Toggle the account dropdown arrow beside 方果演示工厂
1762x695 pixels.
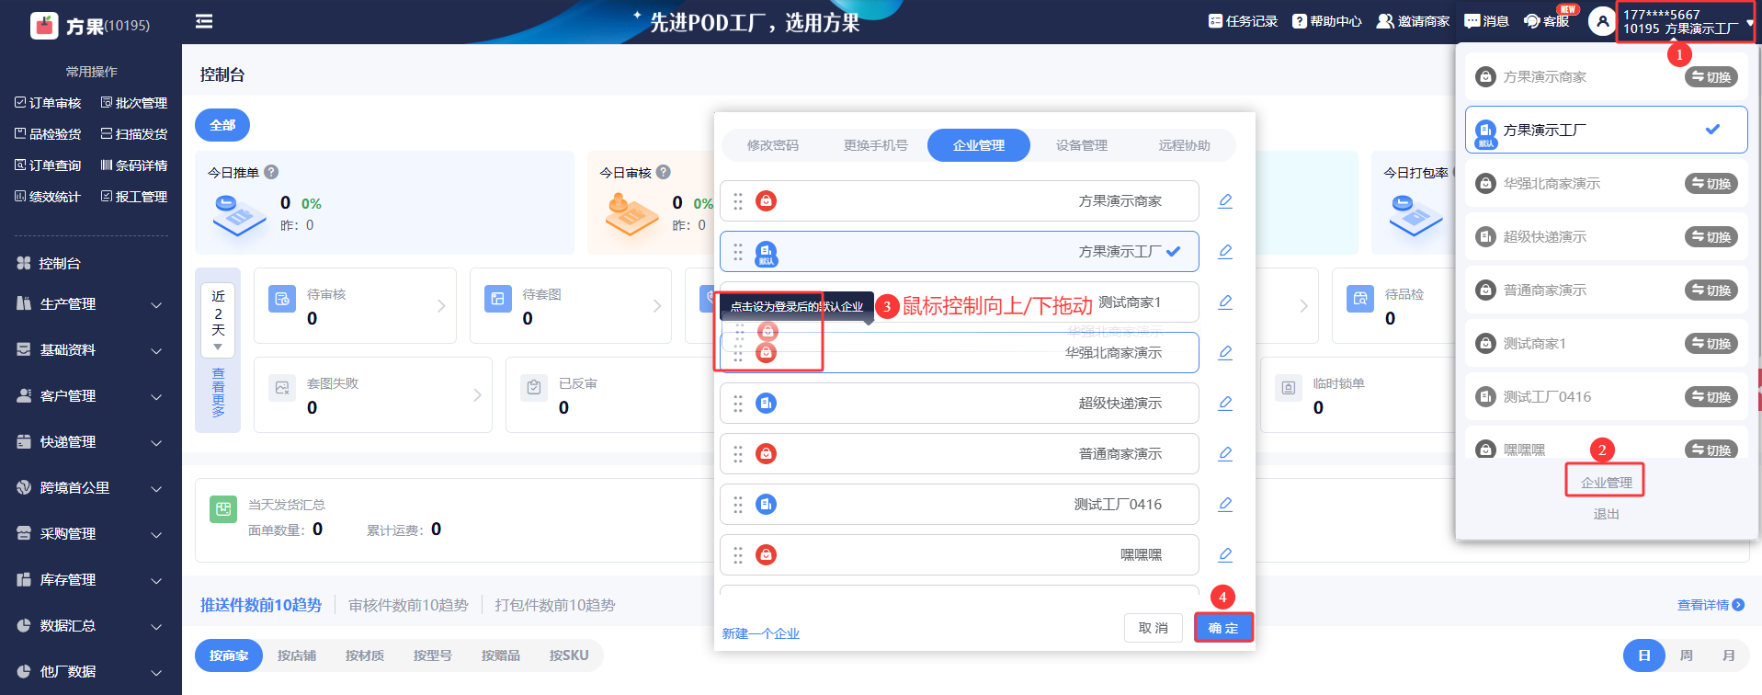click(1749, 23)
